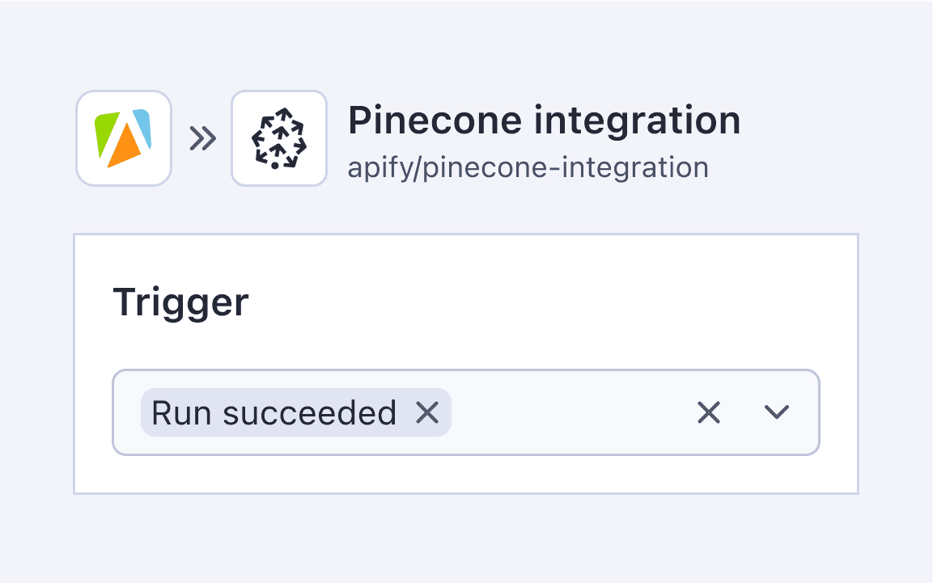Click the word succeeded inside the chip
This screenshot has height=583, width=933.
tap(309, 412)
